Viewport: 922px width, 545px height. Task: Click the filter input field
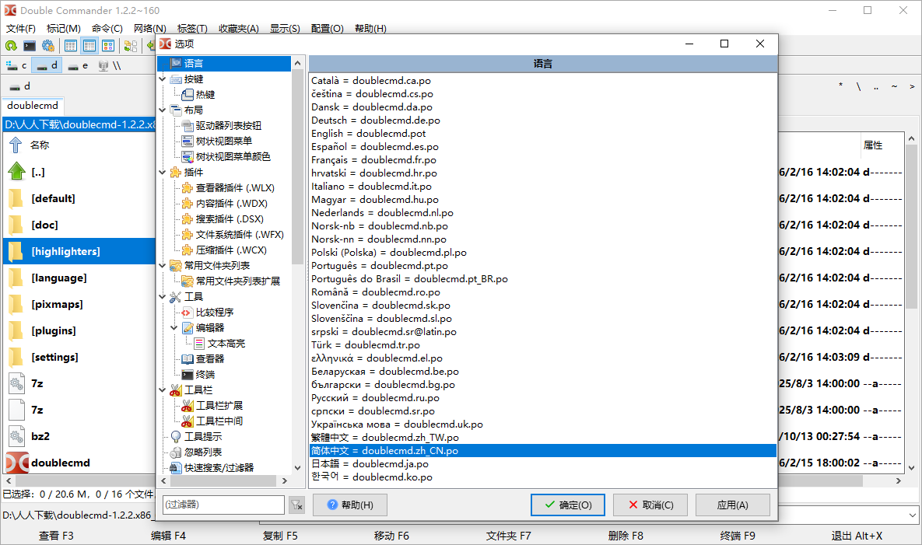(x=223, y=505)
